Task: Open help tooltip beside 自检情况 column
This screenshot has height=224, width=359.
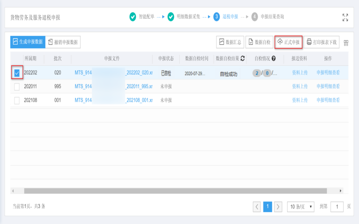Action: pos(273,58)
